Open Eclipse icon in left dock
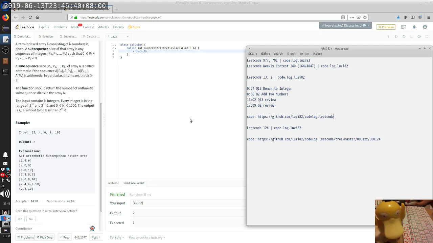 pyautogui.click(x=5, y=28)
